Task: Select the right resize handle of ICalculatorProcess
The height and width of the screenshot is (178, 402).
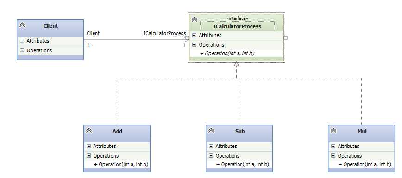Action: pyautogui.click(x=286, y=37)
